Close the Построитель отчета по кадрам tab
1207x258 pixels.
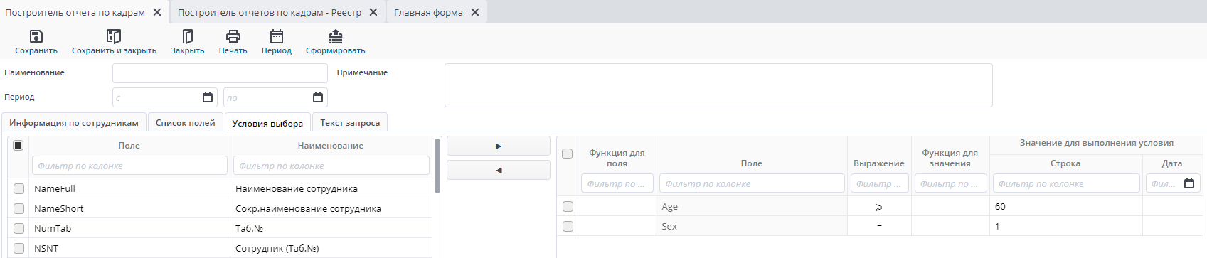[x=157, y=12]
